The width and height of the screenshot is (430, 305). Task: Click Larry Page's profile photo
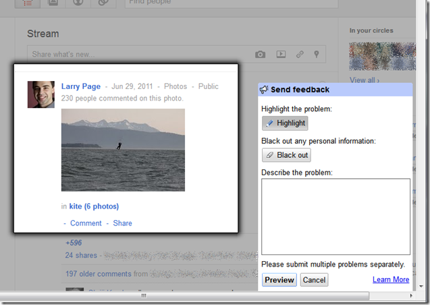[x=41, y=94]
